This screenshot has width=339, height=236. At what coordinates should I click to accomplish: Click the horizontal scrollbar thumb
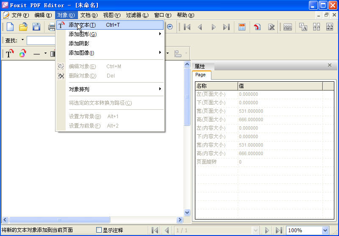59,220
